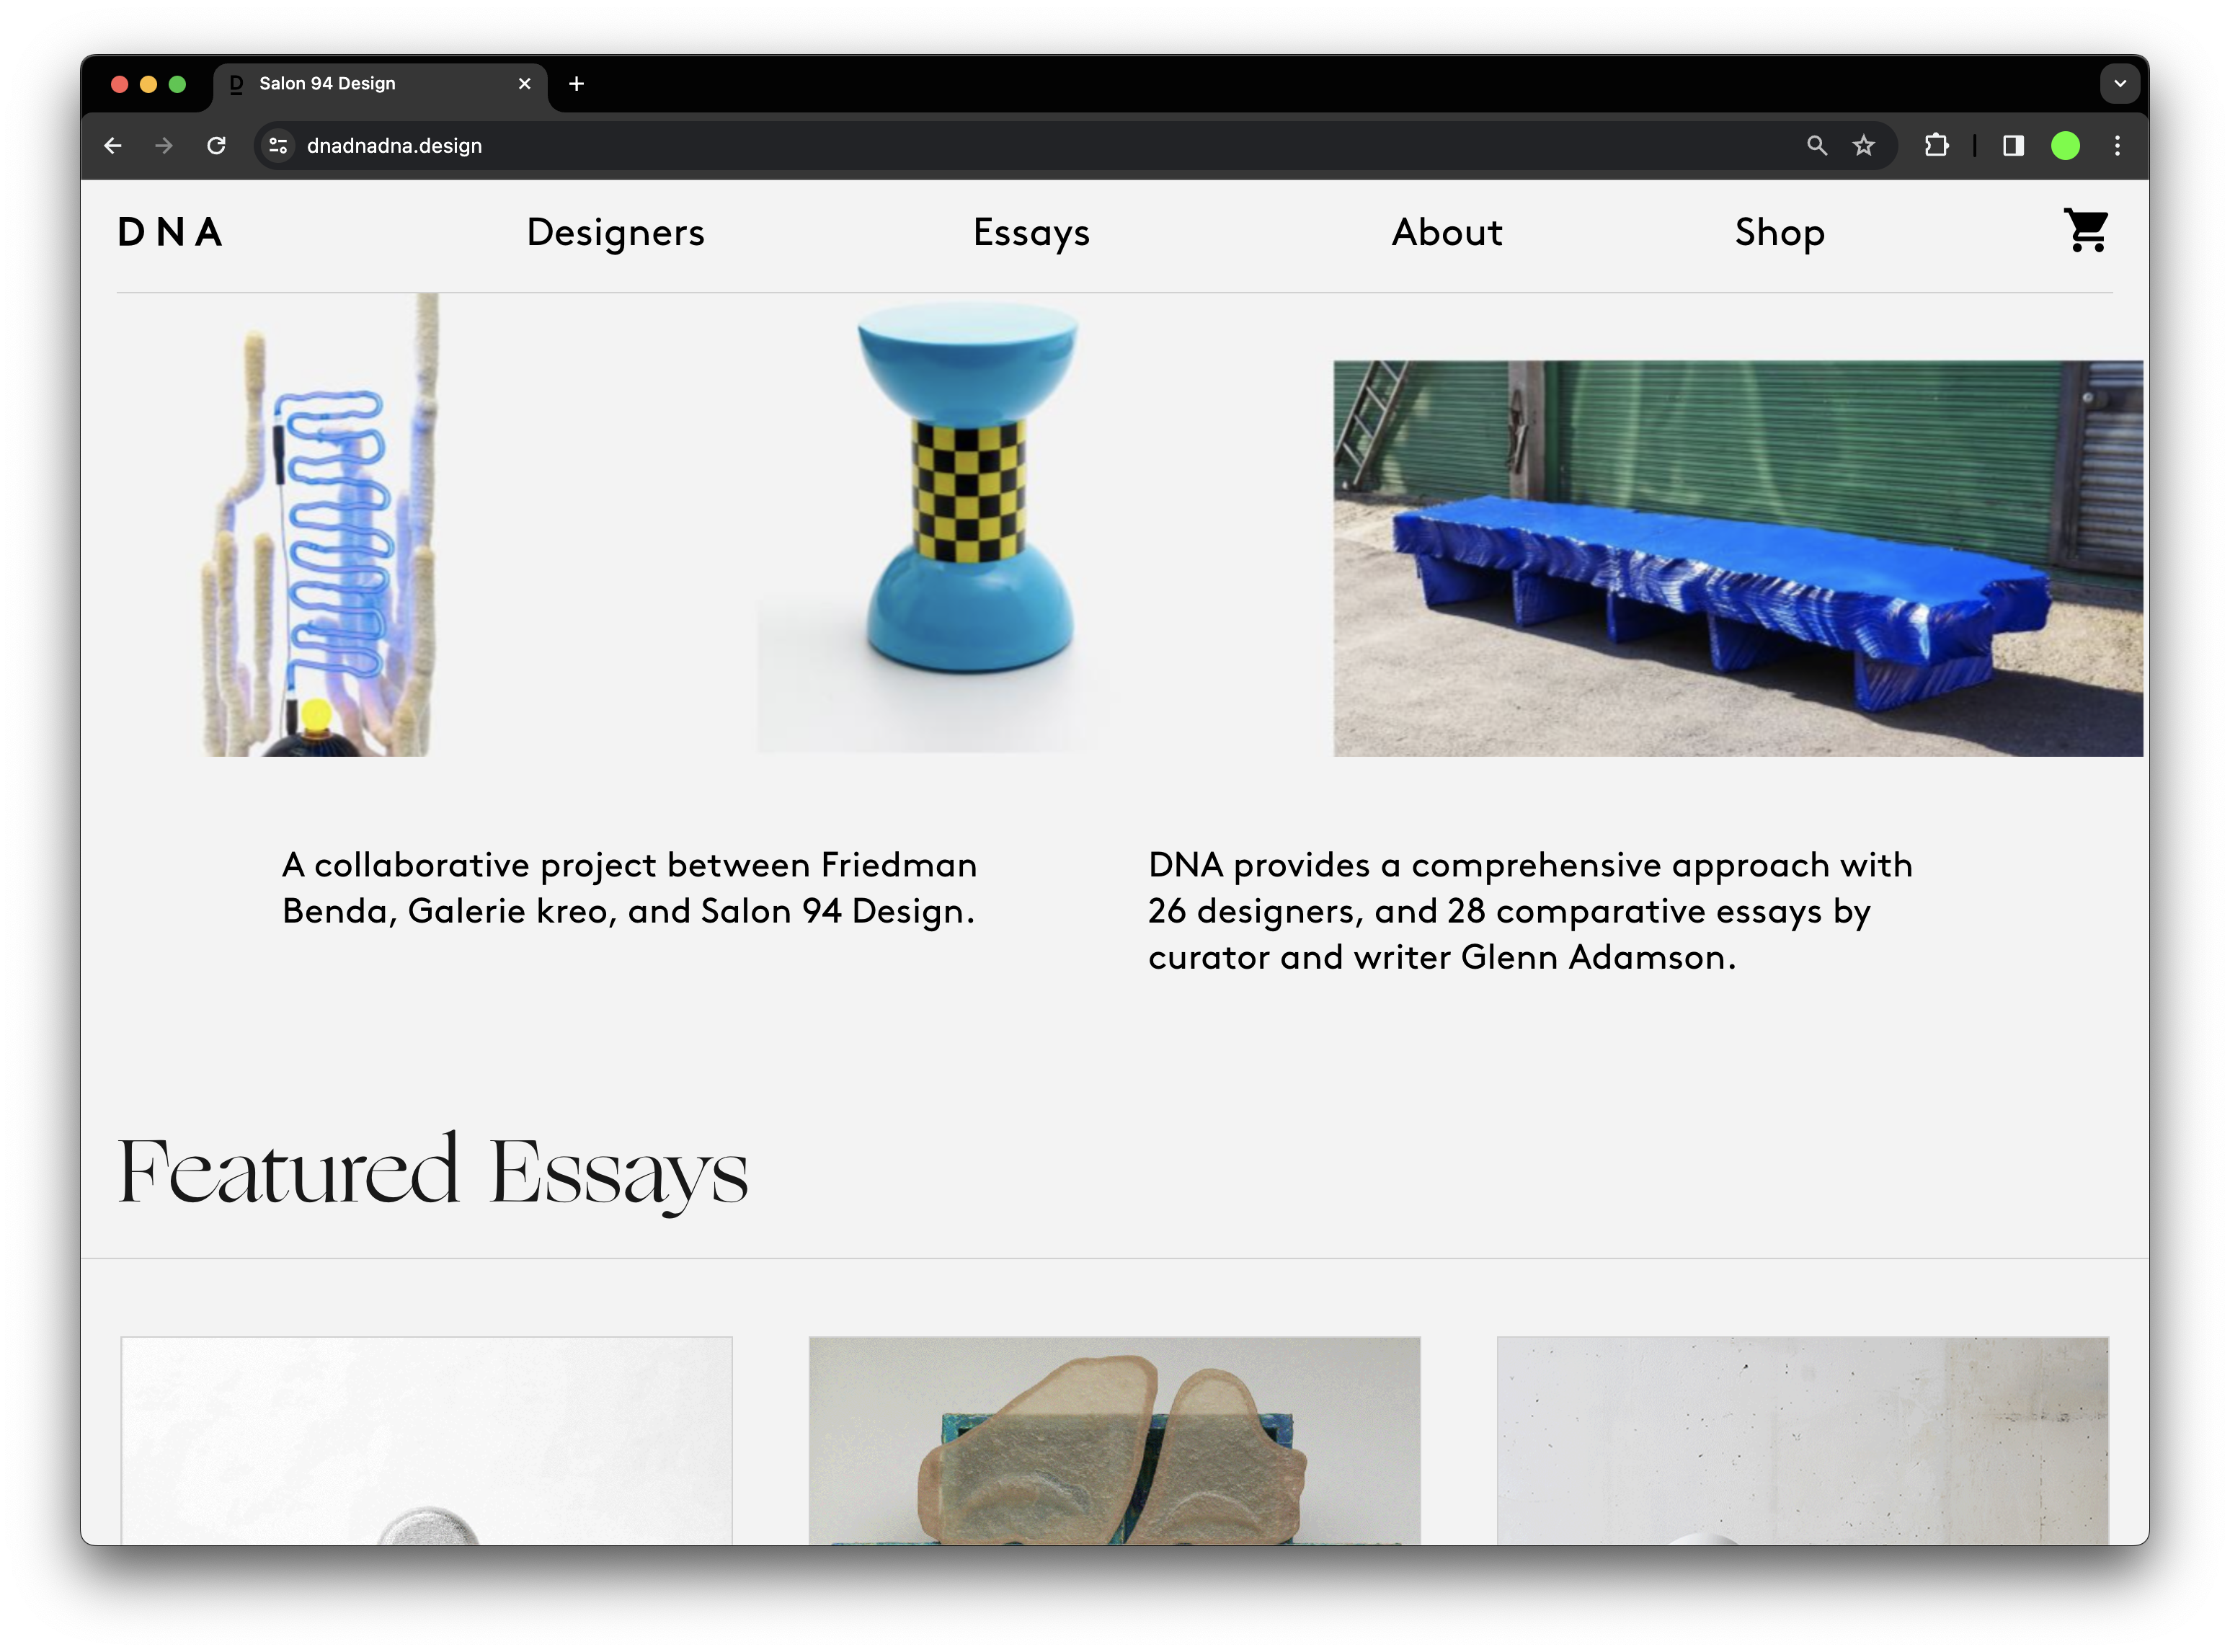Go to the Essays page

1031,232
